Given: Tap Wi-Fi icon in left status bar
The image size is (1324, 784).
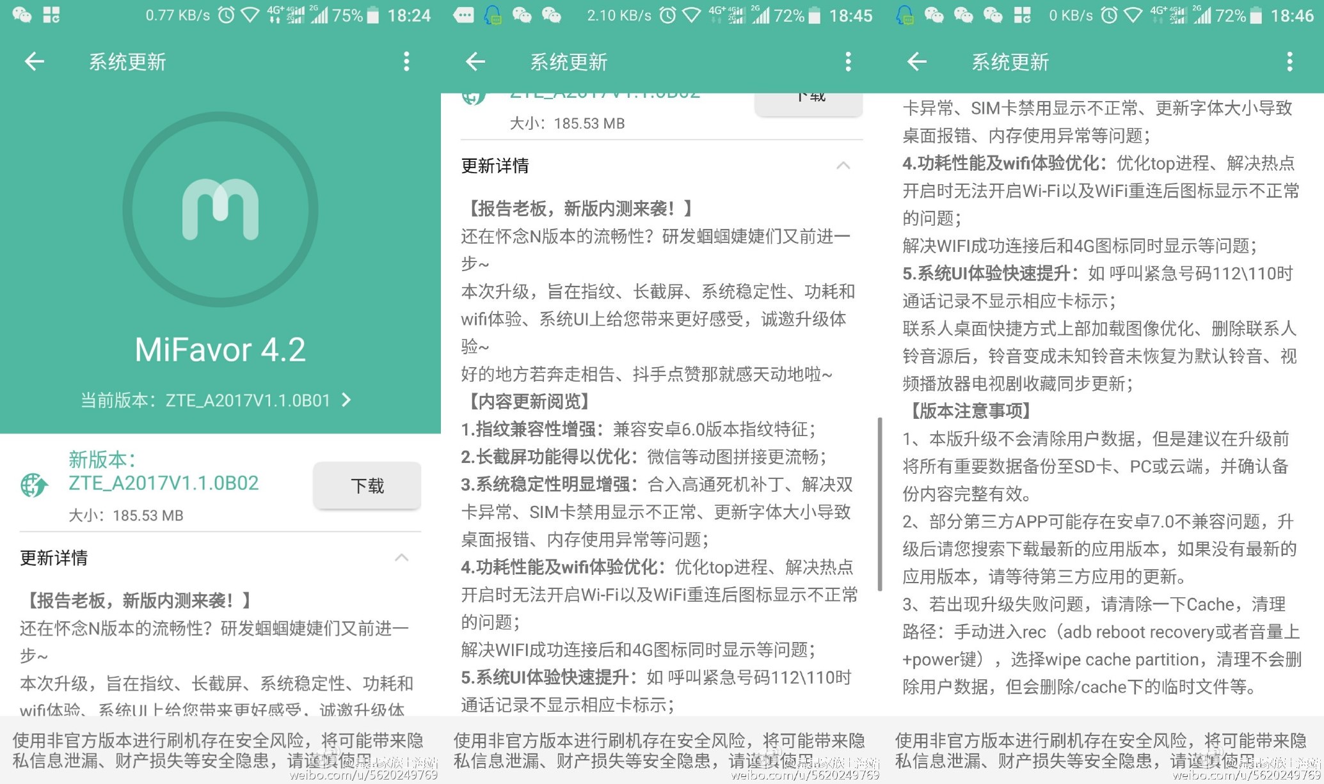Looking at the screenshot, I should pos(250,15).
